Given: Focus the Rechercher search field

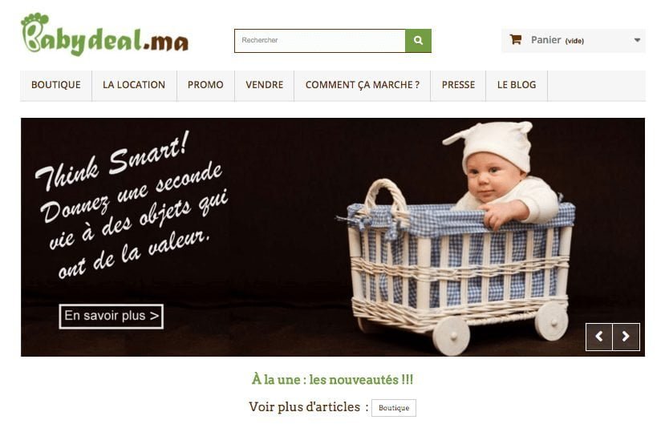Looking at the screenshot, I should point(320,40).
